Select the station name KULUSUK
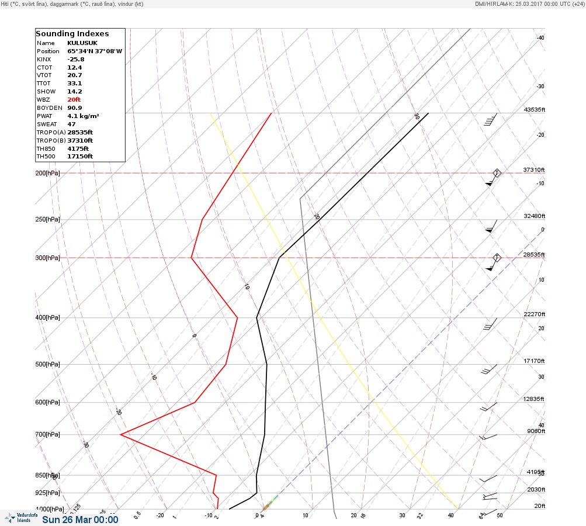The width and height of the screenshot is (586, 526). point(82,43)
